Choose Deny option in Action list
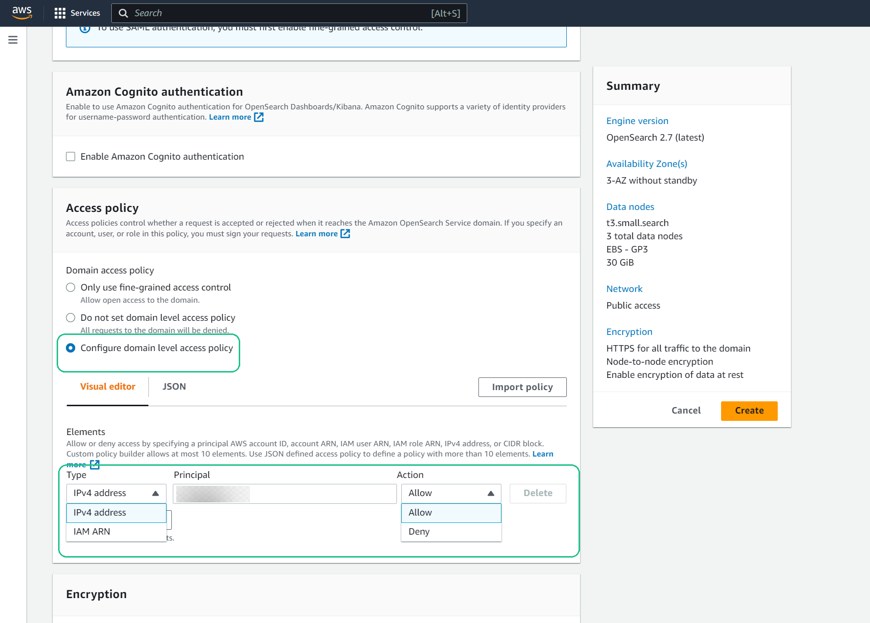870x623 pixels. (451, 532)
